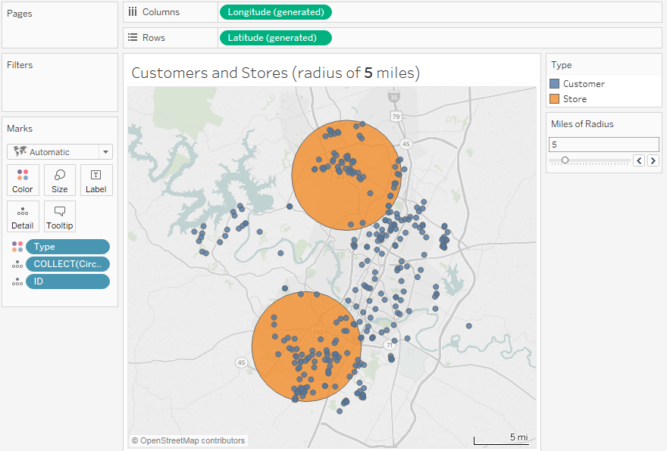Click the Miles of Radius value field

click(603, 144)
